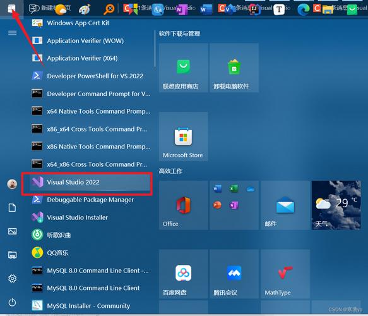Click Word icon in Office folder tile
This screenshot has height=316, width=368.
[217, 188]
